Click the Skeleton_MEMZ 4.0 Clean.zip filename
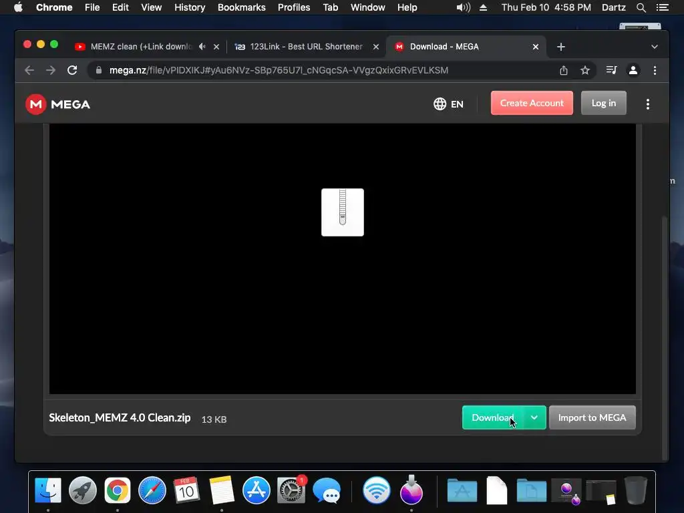 pos(120,417)
